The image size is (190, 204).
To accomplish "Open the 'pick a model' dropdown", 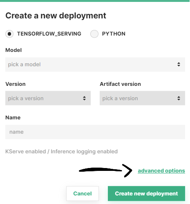I will [x=95, y=65].
